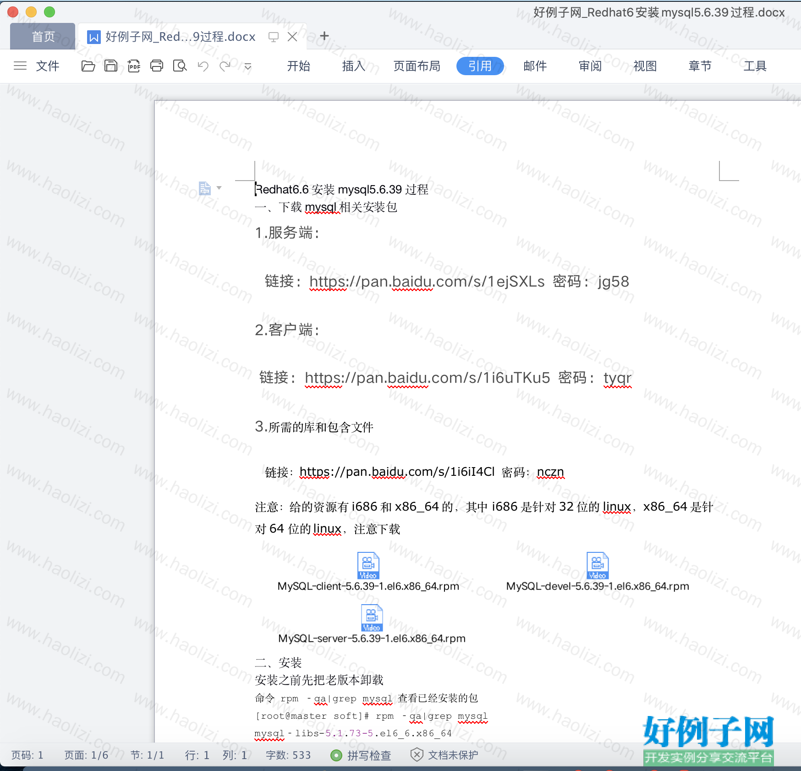Go to the 首页 tab

43,36
